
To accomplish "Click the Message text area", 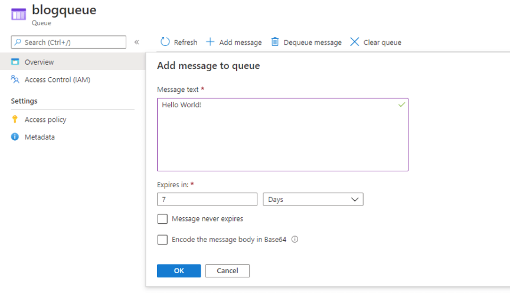I will [282, 135].
